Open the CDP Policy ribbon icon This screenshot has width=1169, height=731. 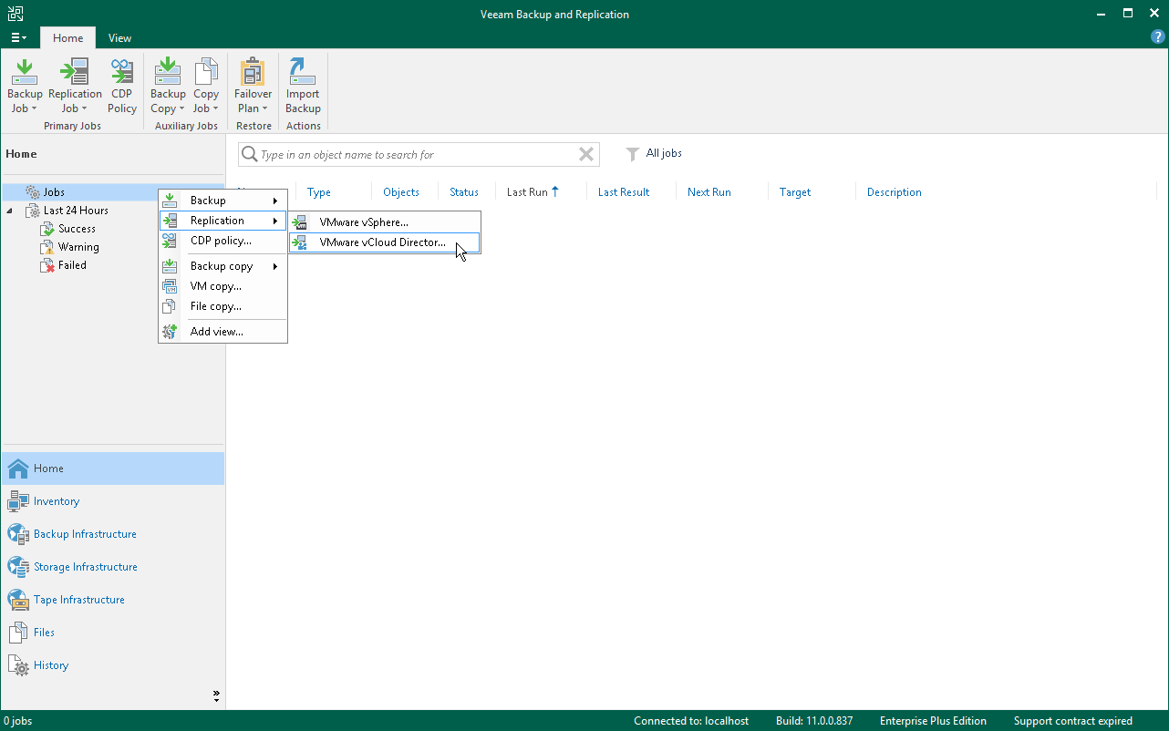pos(122,88)
